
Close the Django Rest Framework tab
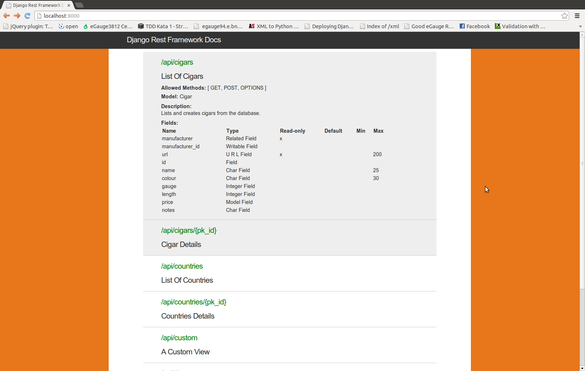pos(69,5)
